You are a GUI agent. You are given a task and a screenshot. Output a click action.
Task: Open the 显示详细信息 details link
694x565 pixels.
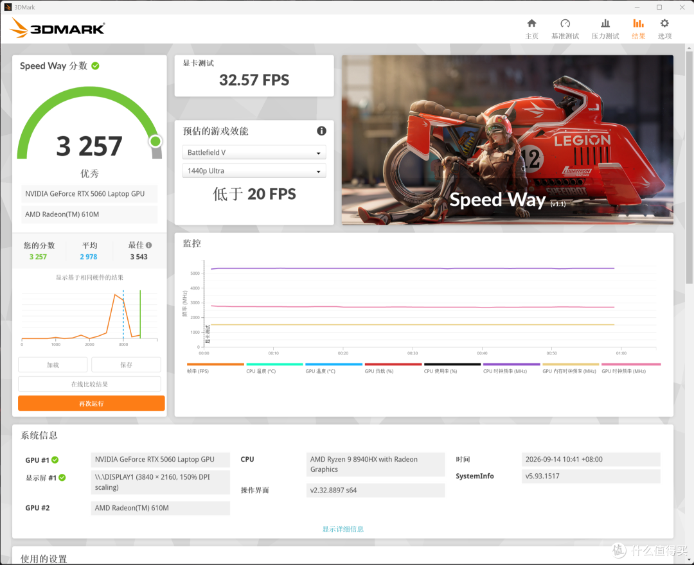[343, 529]
